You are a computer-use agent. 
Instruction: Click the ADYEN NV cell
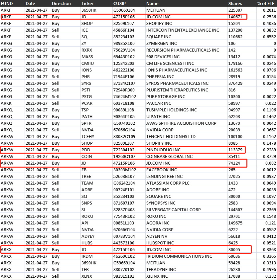pyautogui.click(x=157, y=236)
